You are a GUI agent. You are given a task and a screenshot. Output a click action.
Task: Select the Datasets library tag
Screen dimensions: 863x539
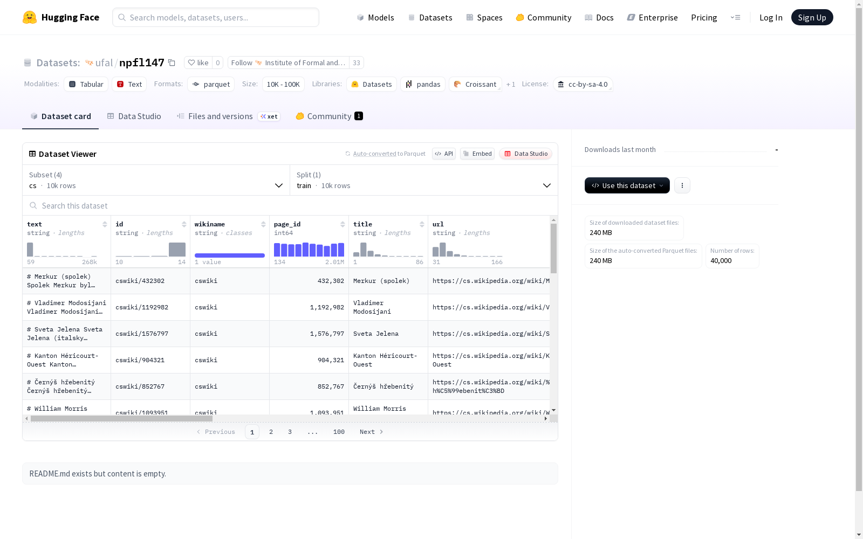coord(372,84)
